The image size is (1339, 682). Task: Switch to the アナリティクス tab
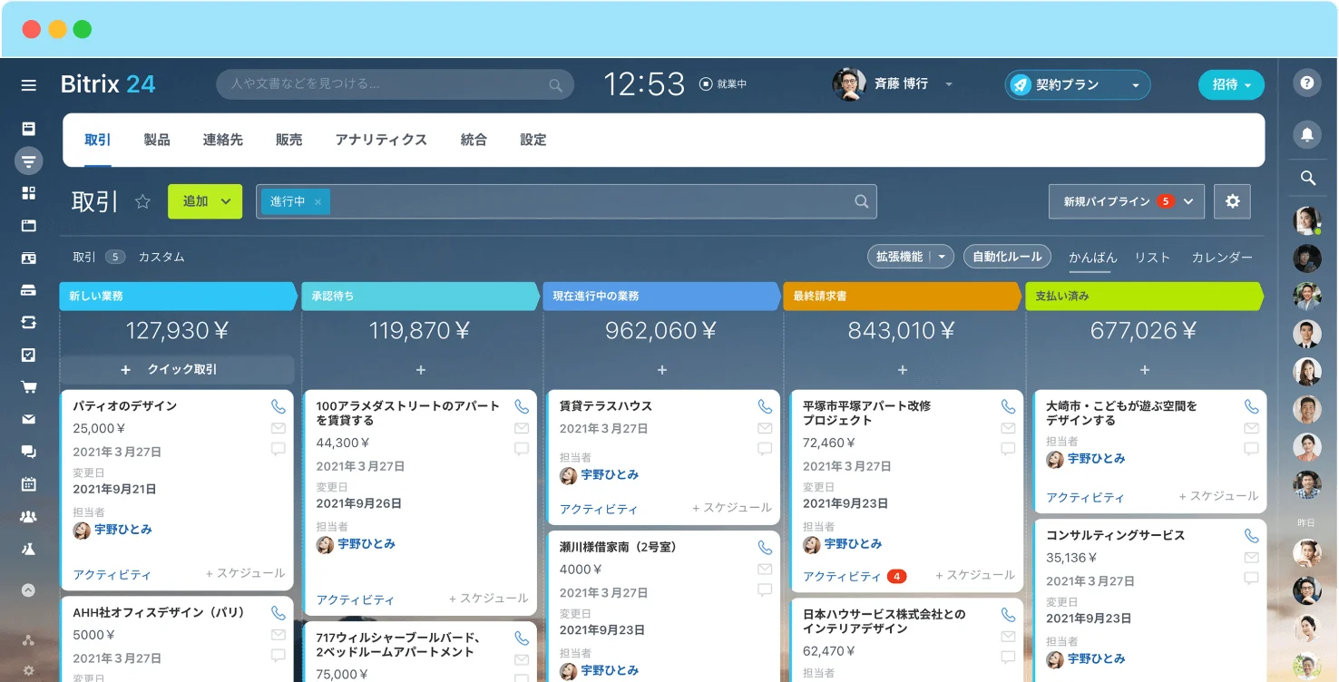tap(381, 140)
